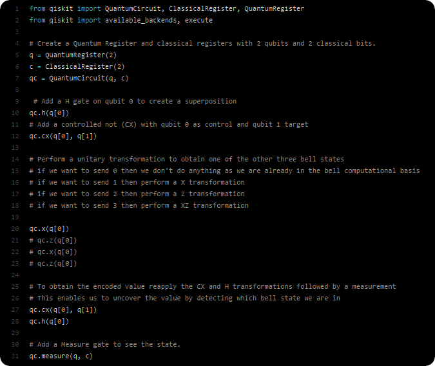Viewport: 435px width, 366px height.
Task: Click the 'send 1 then perform a X' comment
Action: click(x=137, y=183)
